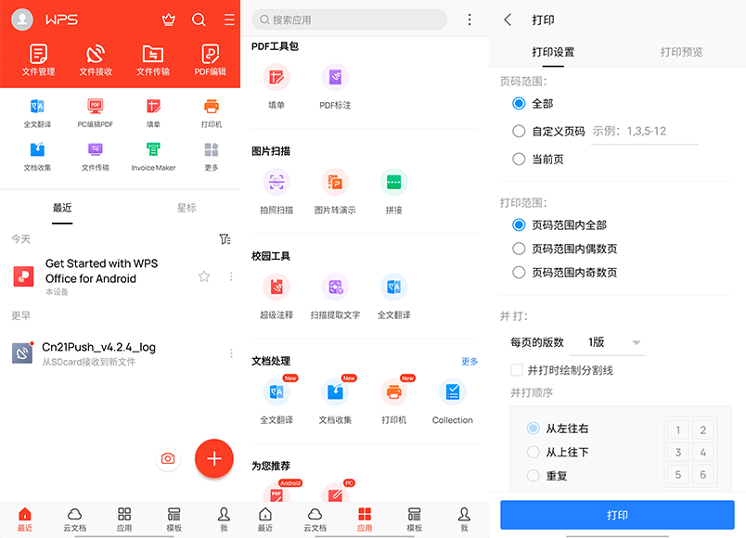The height and width of the screenshot is (538, 746).
Task: Choose 页码范围内偶数页 radio button
Action: pos(519,249)
